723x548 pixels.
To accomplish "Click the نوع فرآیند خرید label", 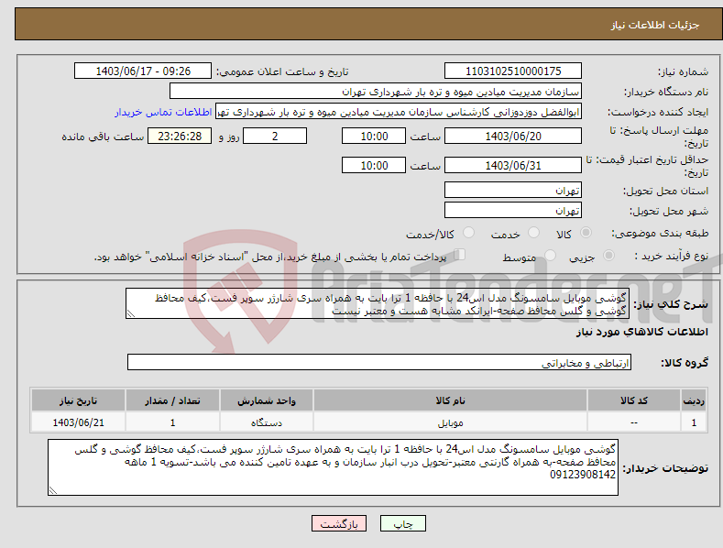I will (671, 256).
